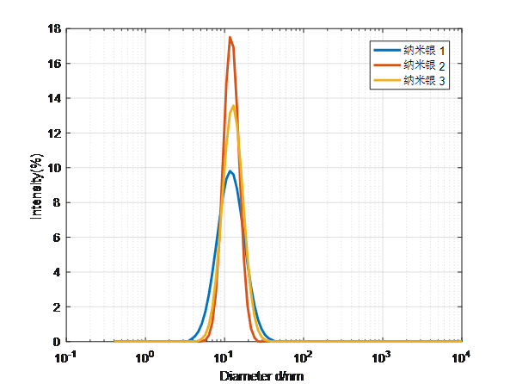Click the peak of the yellow curve
Viewport: 510px width, 384px height.
pyautogui.click(x=233, y=106)
